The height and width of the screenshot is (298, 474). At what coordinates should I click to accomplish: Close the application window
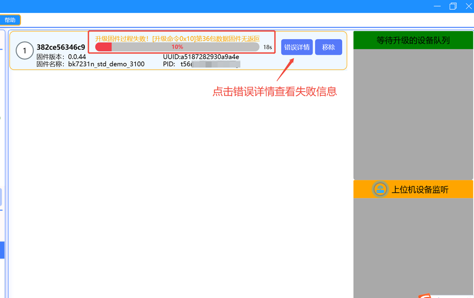[469, 6]
